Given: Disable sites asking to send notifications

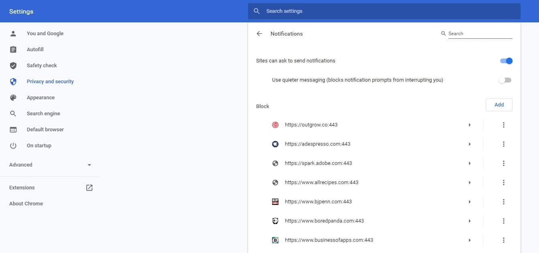Looking at the screenshot, I should (506, 60).
